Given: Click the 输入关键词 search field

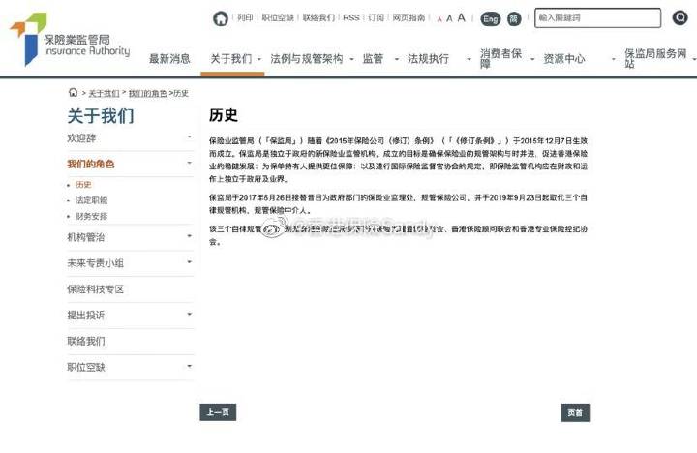Looking at the screenshot, I should (x=597, y=17).
